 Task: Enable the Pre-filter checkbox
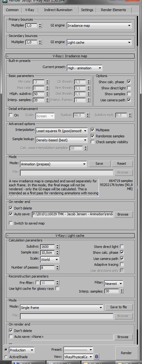pyautogui.click(x=37, y=282)
